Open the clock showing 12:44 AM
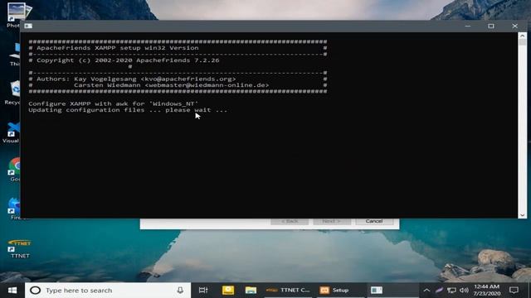This screenshot has width=531, height=298. [x=487, y=291]
